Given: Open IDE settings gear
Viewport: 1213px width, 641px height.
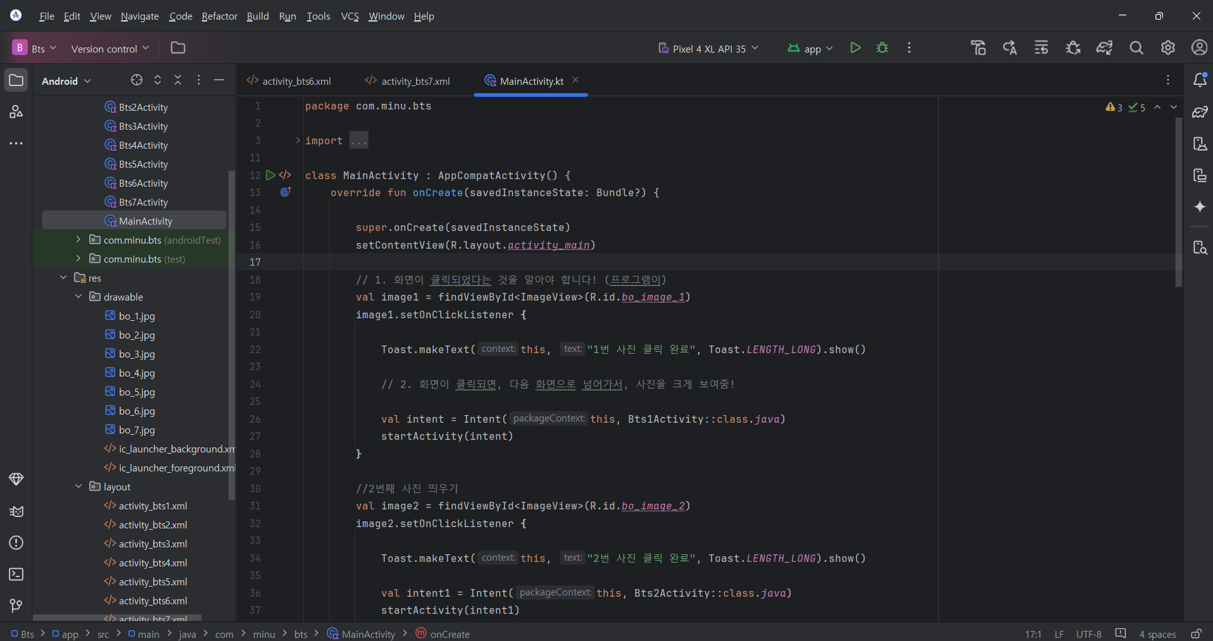Looking at the screenshot, I should (x=1168, y=48).
